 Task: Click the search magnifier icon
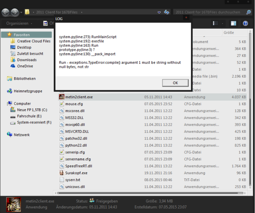click(248, 12)
